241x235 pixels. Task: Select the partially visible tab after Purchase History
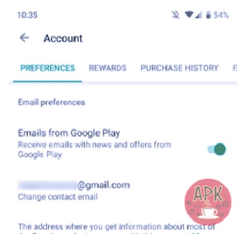pos(235,68)
